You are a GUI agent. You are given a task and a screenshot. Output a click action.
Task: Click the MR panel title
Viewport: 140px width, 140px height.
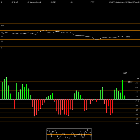(125, 73)
